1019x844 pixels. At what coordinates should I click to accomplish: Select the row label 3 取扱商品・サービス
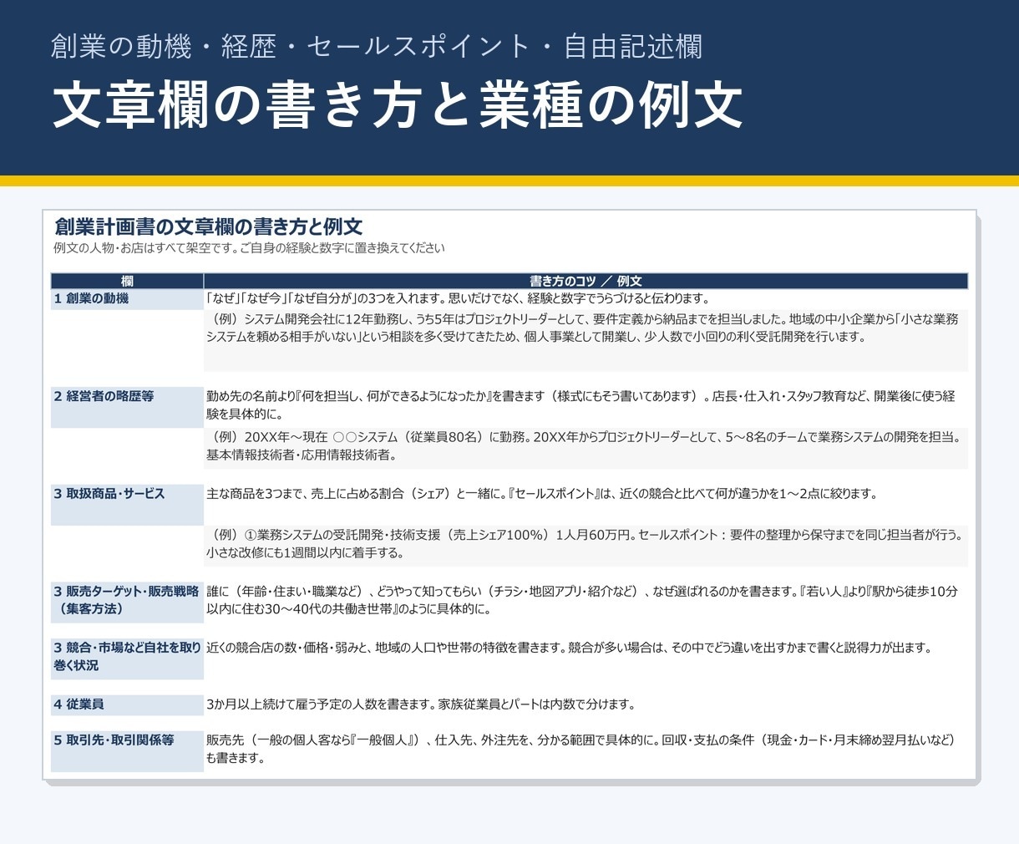click(x=127, y=505)
